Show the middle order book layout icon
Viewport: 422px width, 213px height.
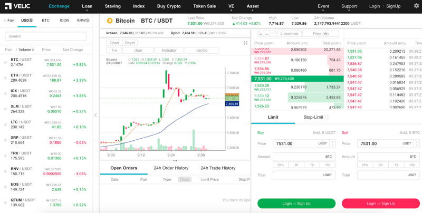point(267,34)
